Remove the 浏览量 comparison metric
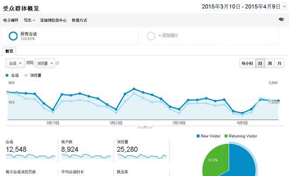Image resolution: width=289 pixels, height=176 pixels. coord(58,63)
